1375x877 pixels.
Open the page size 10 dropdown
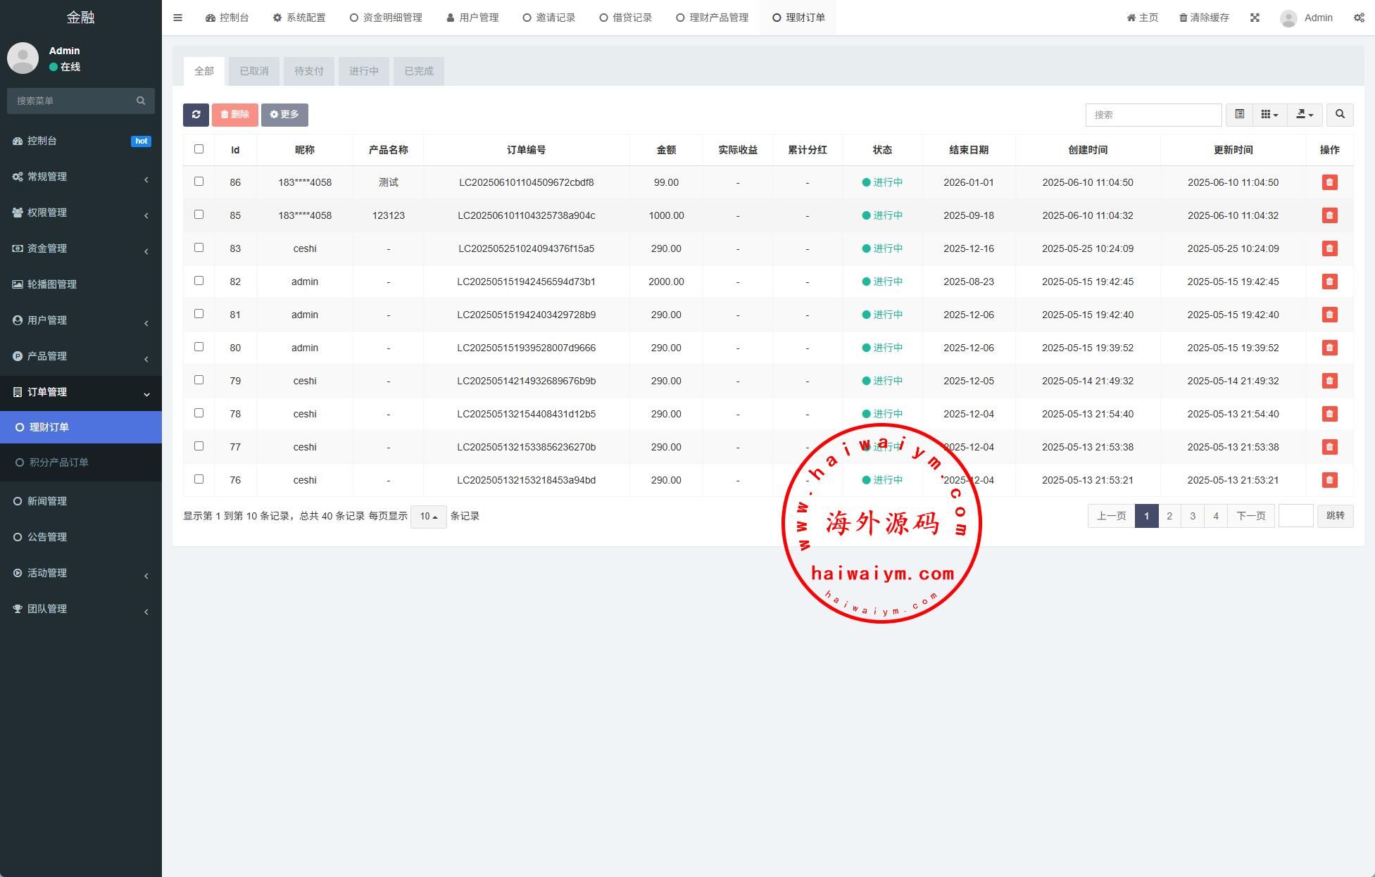coord(428,516)
